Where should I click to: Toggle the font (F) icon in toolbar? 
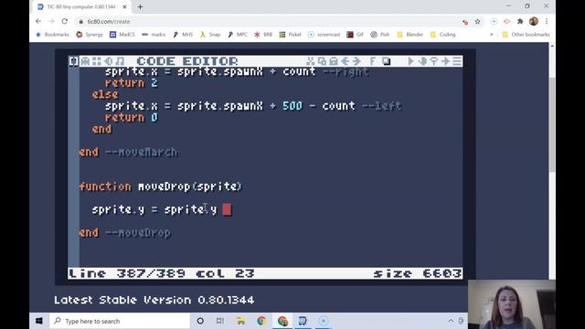coord(372,61)
